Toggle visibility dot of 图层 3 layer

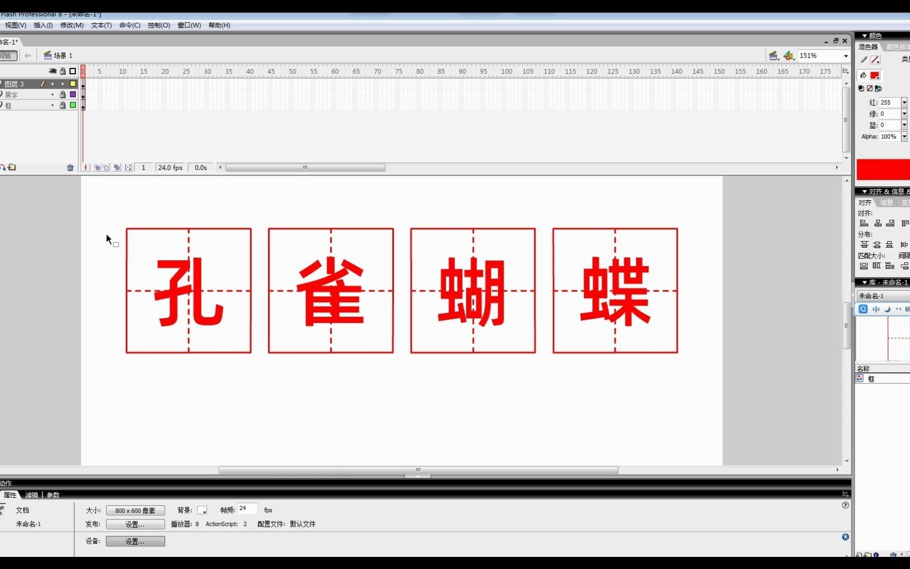52,84
